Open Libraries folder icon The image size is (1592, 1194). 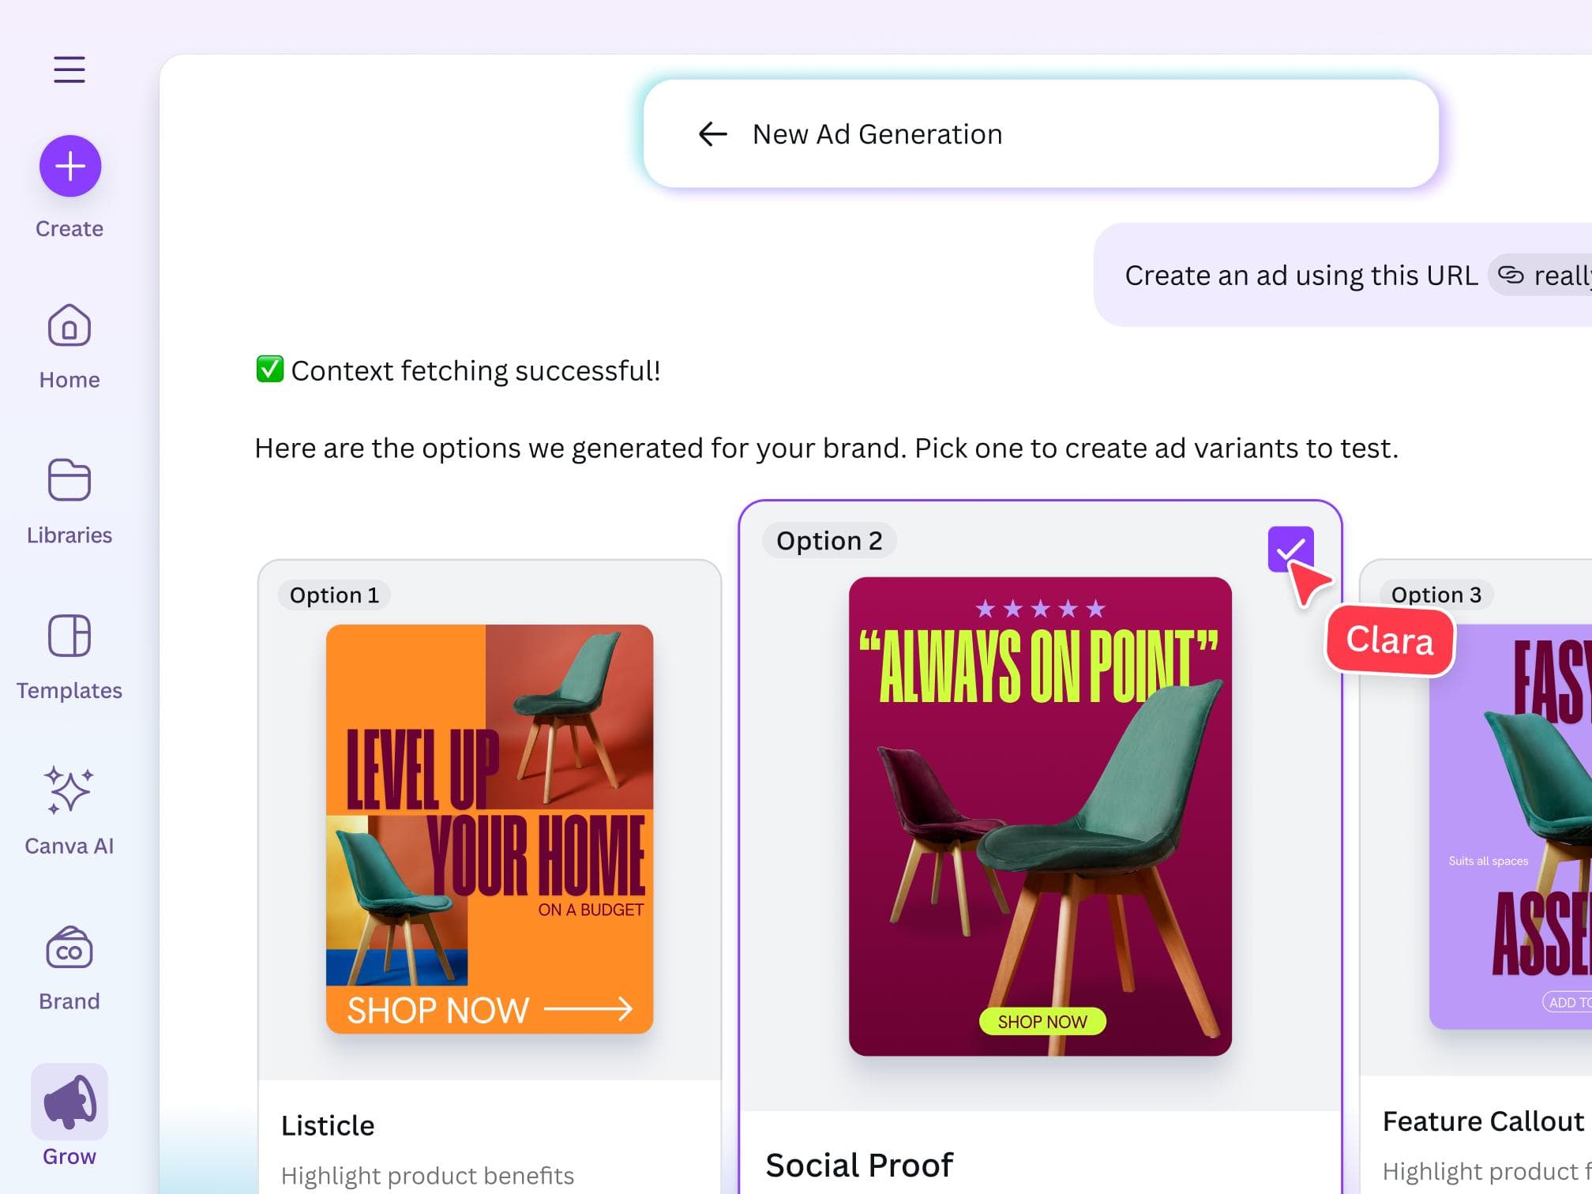point(69,480)
